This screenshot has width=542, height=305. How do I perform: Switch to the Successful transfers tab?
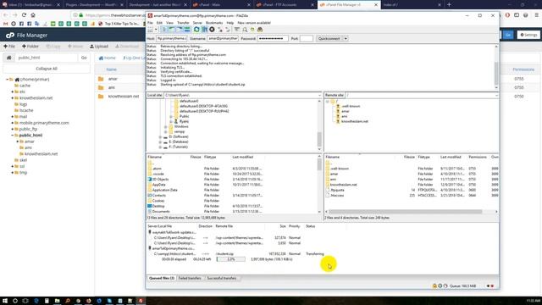222,279
